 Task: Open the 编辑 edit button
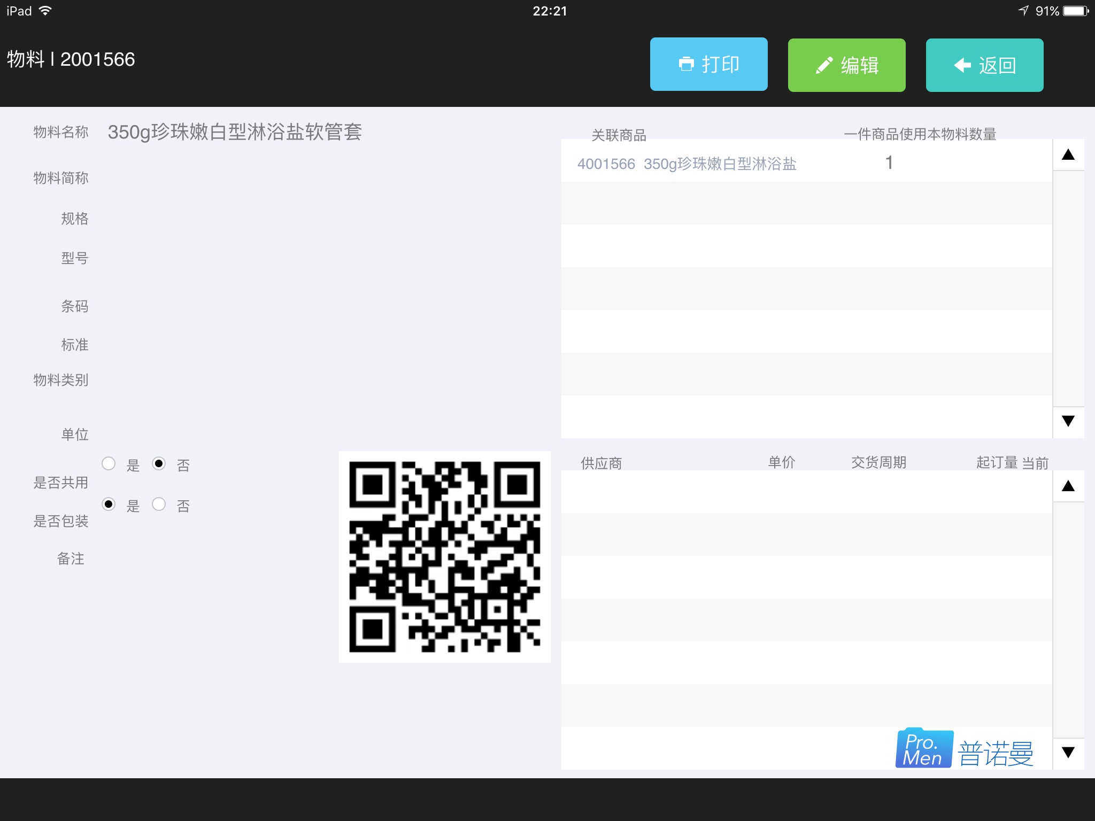846,65
